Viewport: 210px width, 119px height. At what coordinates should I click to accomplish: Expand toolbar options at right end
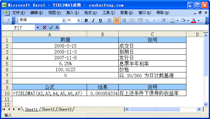(207, 21)
